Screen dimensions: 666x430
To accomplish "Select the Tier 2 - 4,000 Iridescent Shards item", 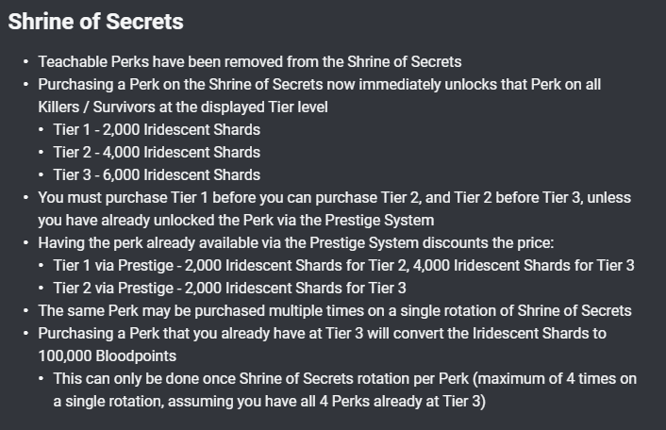I will (x=157, y=153).
